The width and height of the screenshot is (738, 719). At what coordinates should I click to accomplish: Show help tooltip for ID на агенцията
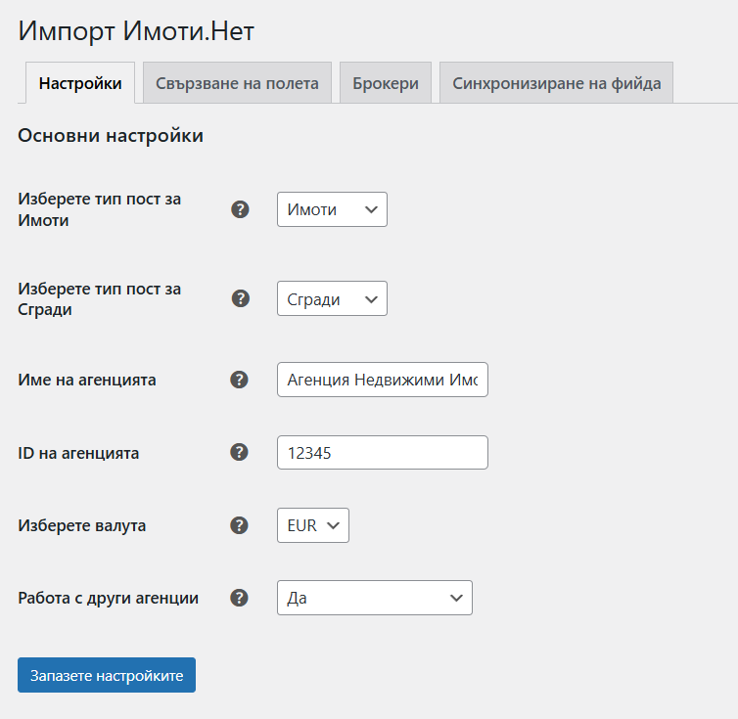click(x=240, y=452)
